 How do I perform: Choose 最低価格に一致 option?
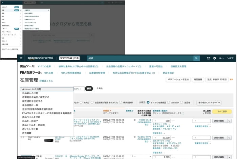tap(47, 105)
